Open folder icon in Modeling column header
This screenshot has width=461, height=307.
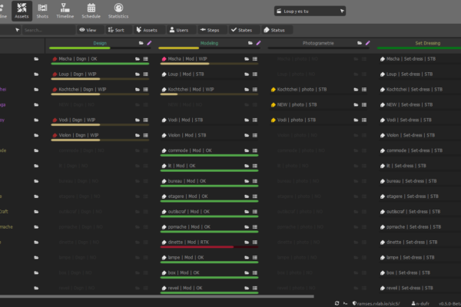250,44
